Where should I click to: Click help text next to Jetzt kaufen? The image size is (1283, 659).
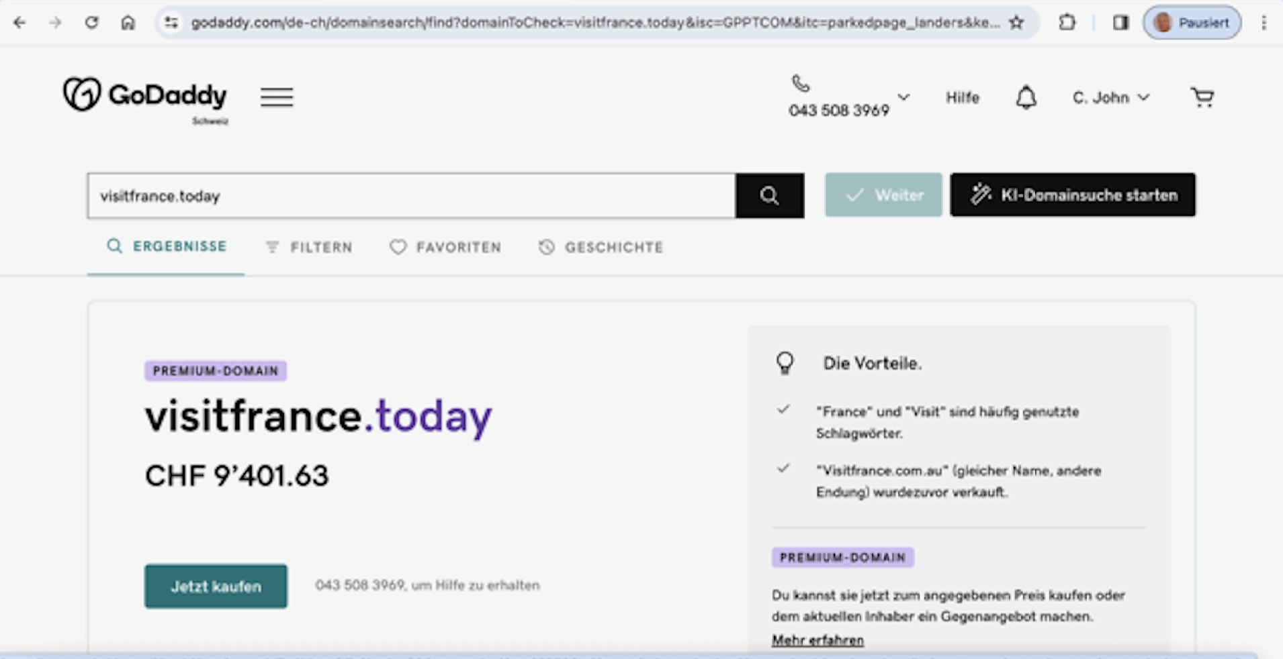click(427, 585)
